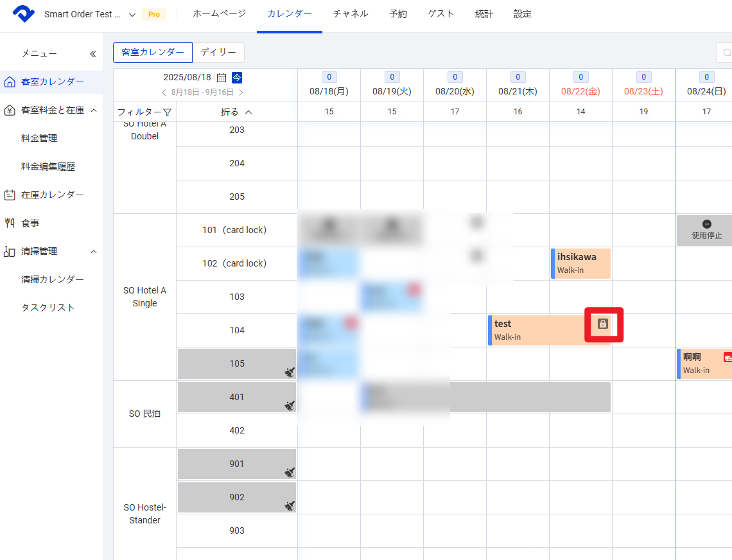
Task: Click the cleaning broom icon on room 105
Action: click(x=290, y=371)
